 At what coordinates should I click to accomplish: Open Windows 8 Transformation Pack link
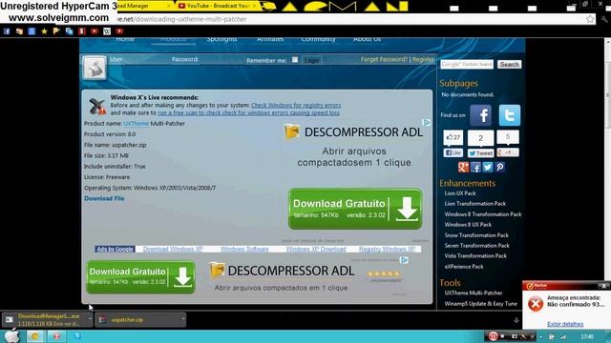(483, 214)
